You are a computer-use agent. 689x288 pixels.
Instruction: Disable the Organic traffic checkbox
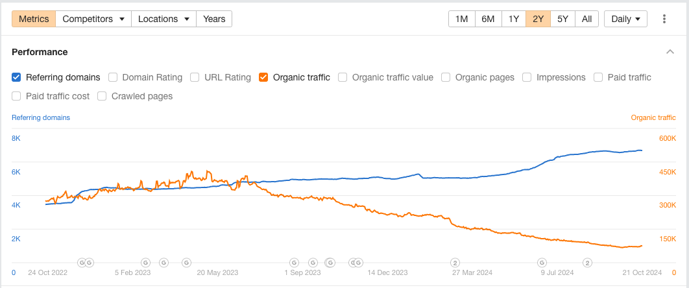263,77
